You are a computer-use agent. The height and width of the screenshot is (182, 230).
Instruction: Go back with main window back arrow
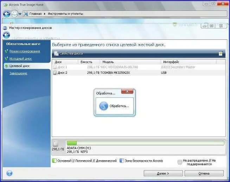tap(7, 14)
